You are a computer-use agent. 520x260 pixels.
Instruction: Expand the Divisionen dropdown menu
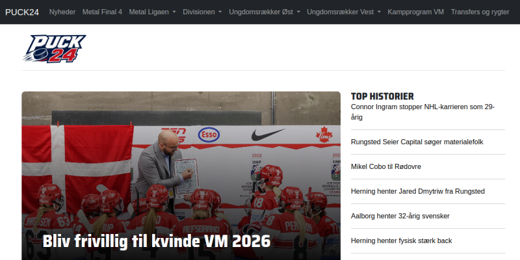pyautogui.click(x=202, y=12)
